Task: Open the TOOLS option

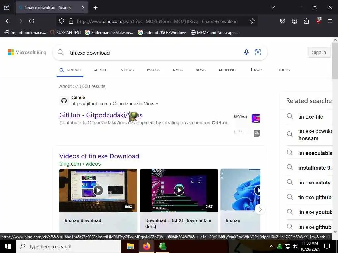Action: (284, 70)
